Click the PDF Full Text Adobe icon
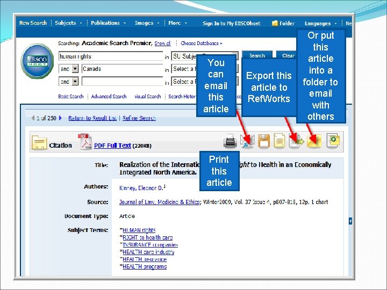This screenshot has width=387, height=290. click(x=85, y=142)
